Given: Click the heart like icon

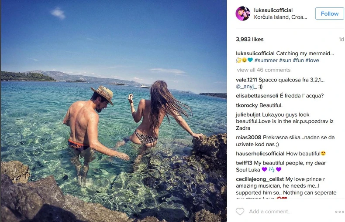Looking at the screenshot, I should pos(240,212).
